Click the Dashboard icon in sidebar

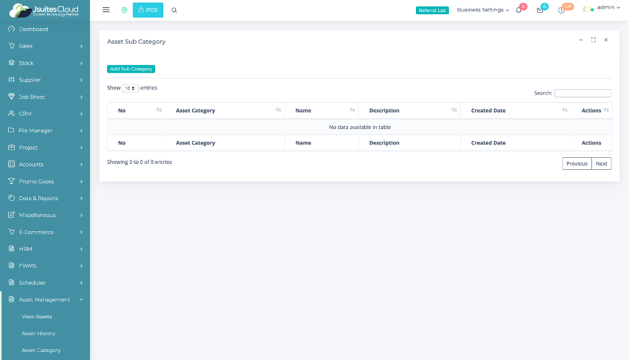[12, 30]
